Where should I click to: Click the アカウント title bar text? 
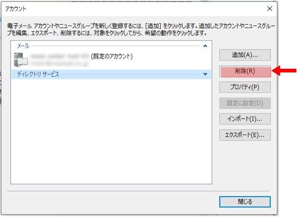click(16, 9)
